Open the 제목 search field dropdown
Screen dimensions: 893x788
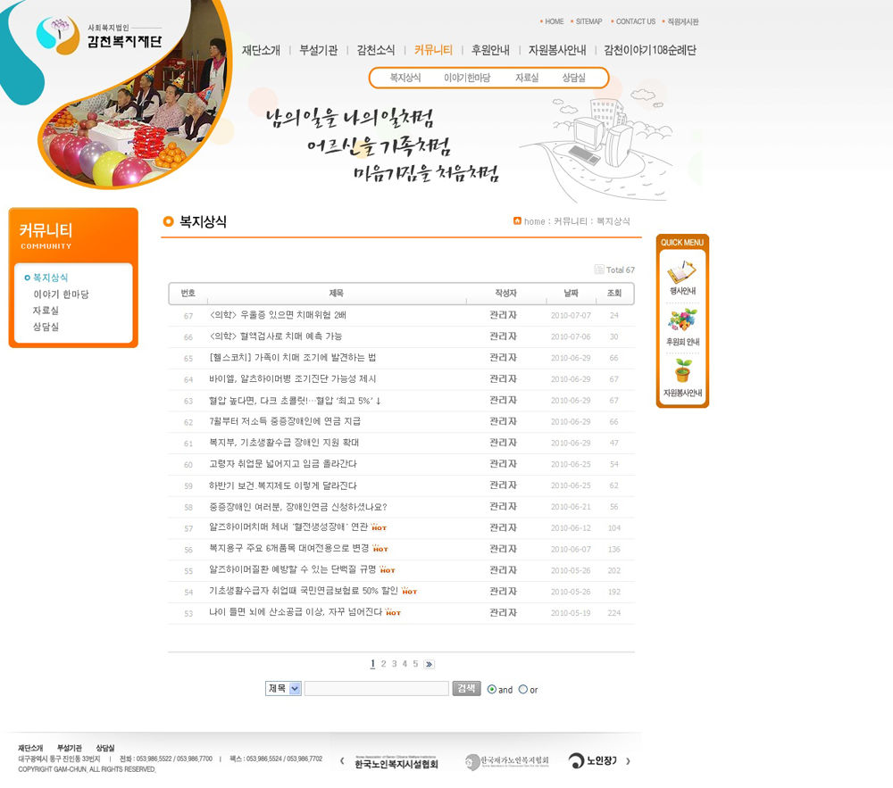(284, 688)
